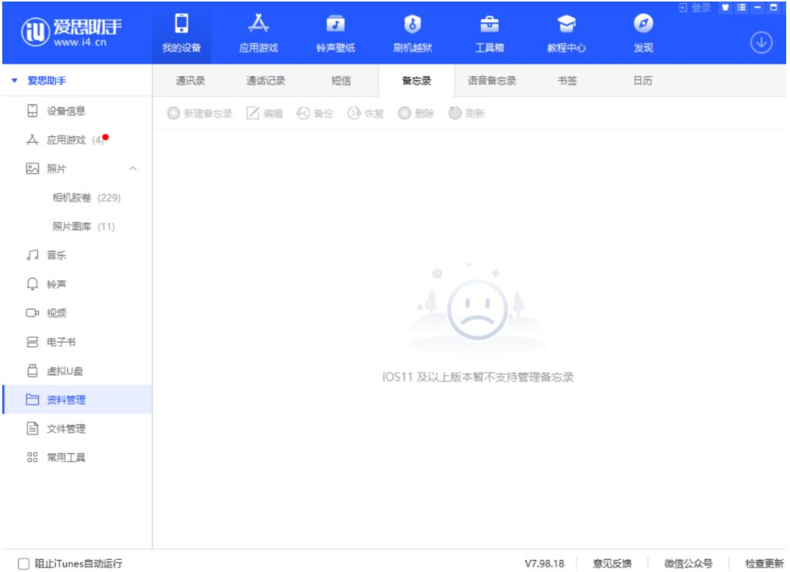Click the 新建备忘录 toolbar button

pos(199,114)
